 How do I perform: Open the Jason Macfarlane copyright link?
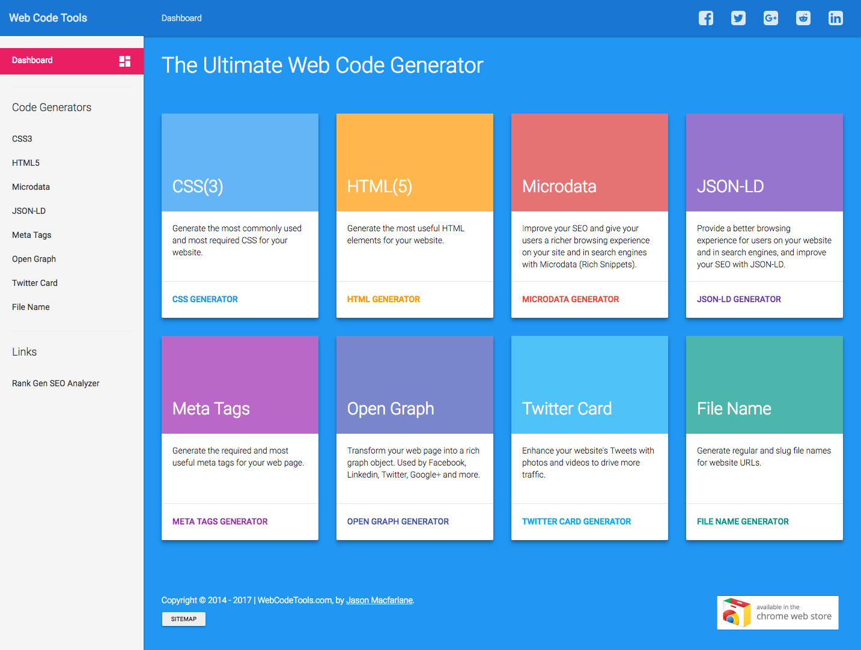(x=379, y=600)
